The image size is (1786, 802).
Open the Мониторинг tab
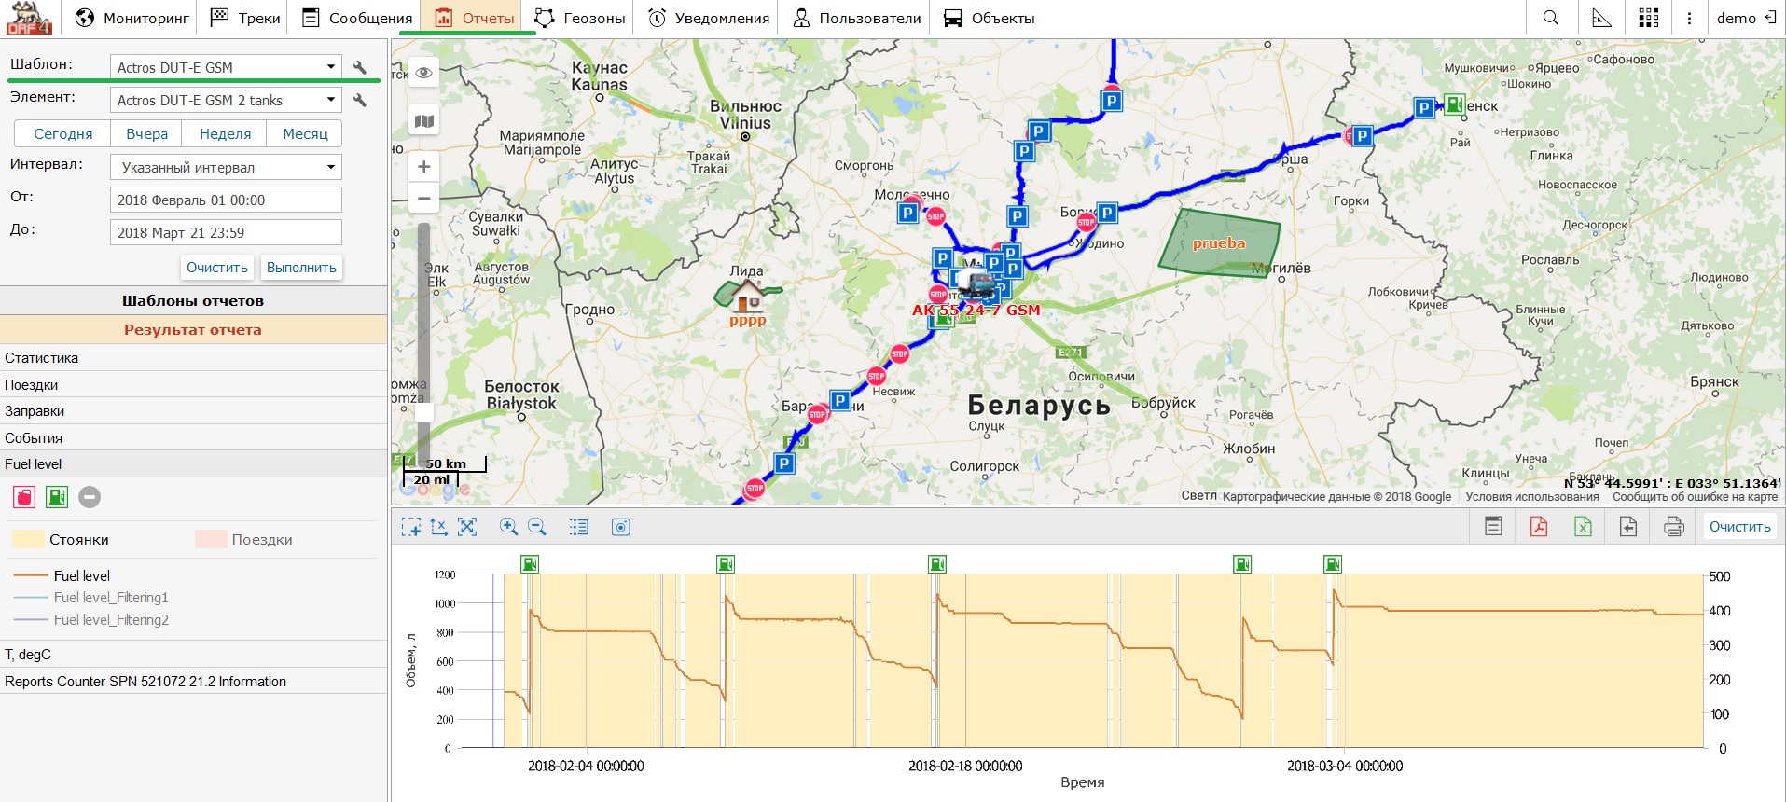(132, 18)
